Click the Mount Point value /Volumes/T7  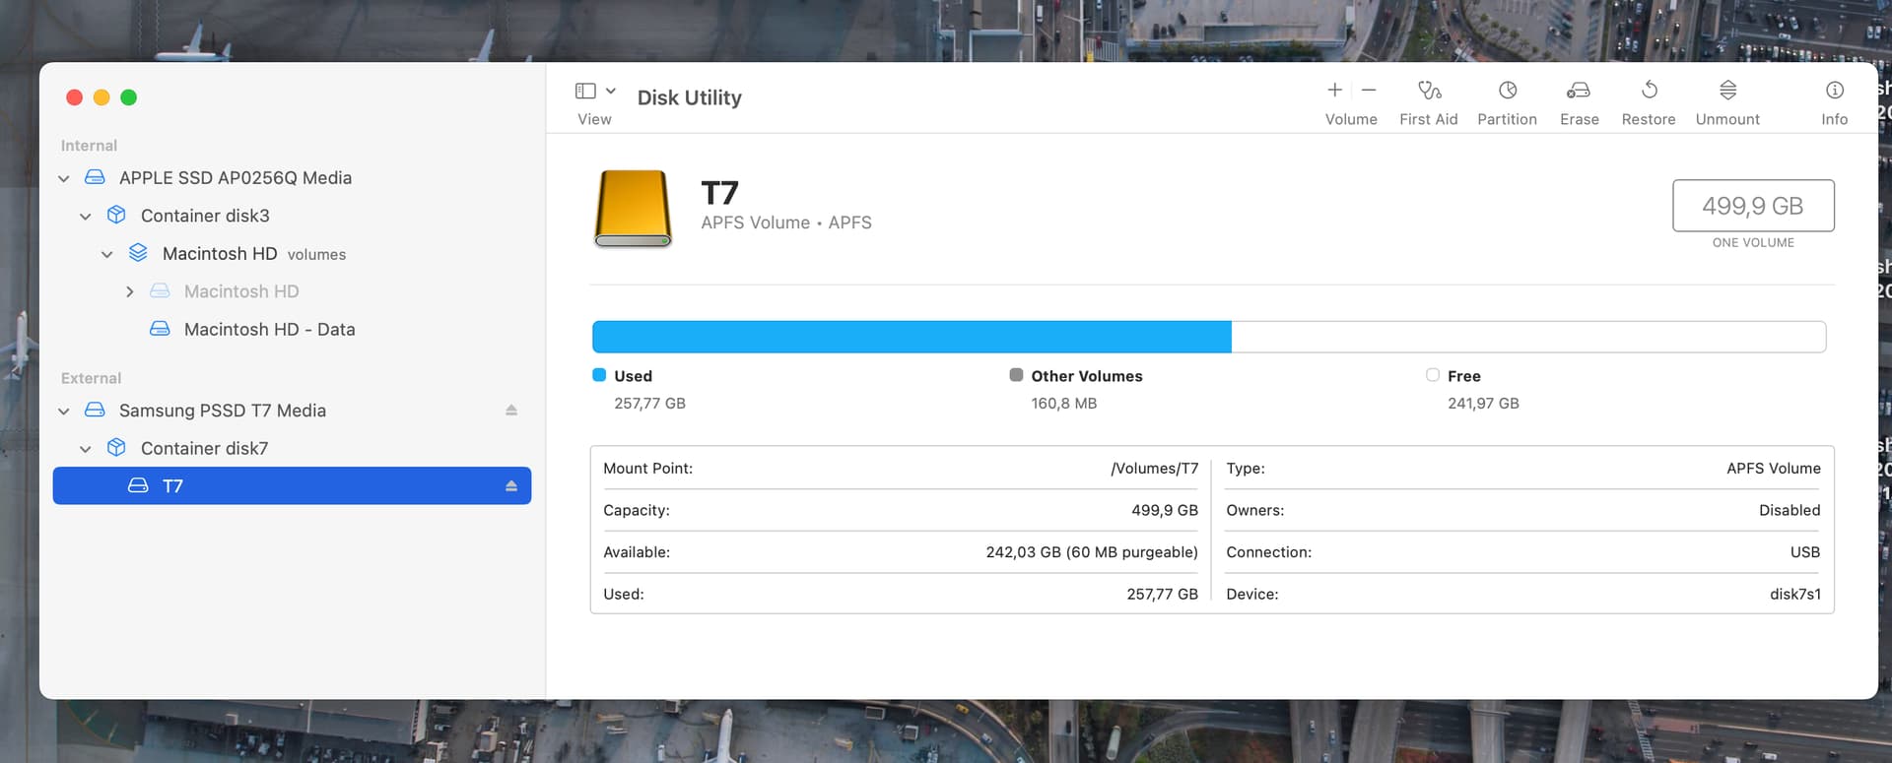pos(1155,469)
